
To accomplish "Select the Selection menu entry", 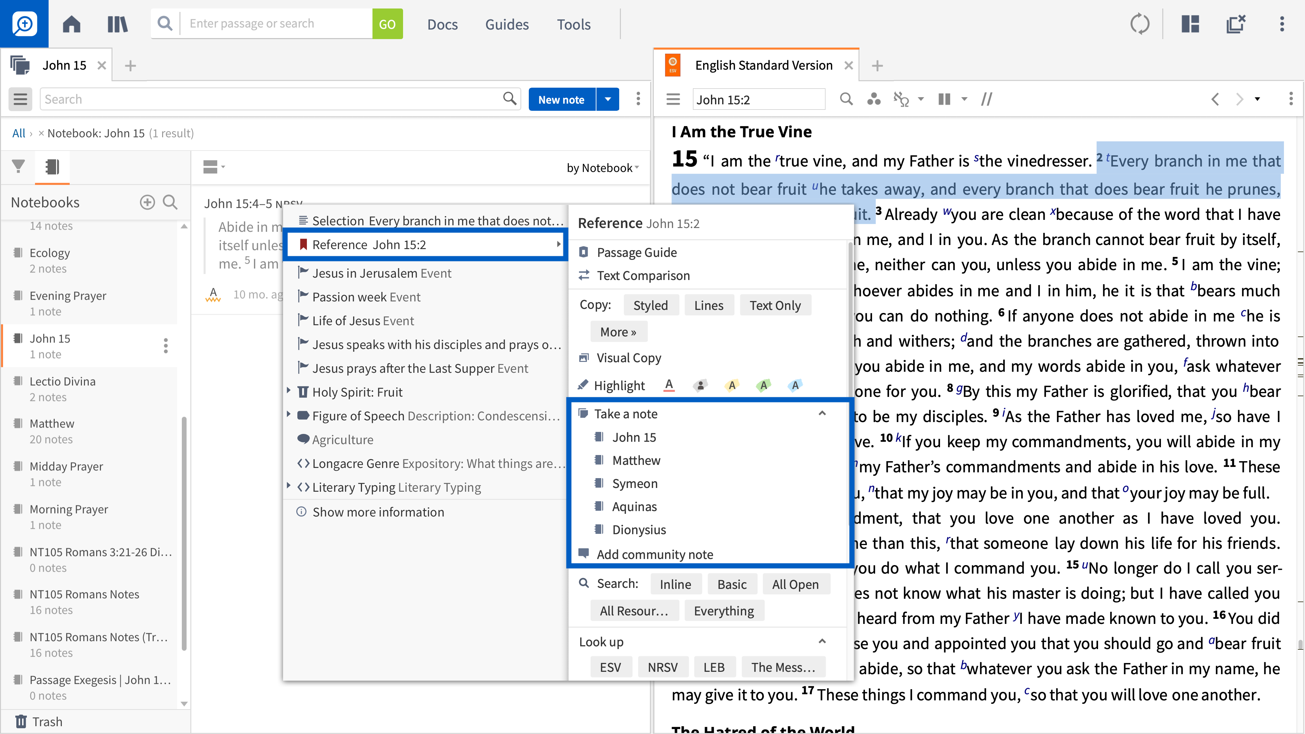I will pyautogui.click(x=425, y=221).
